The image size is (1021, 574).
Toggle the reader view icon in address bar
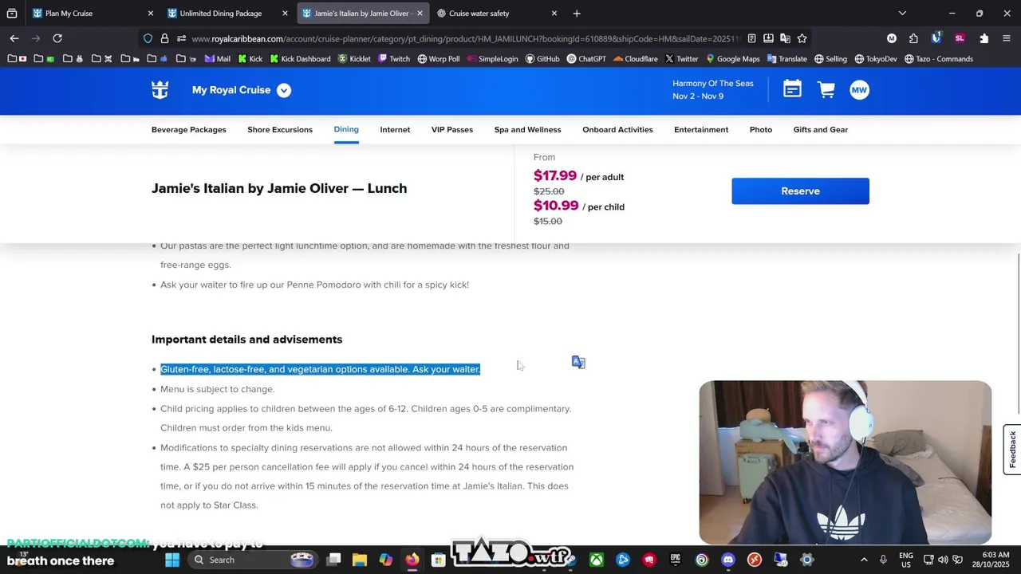click(x=751, y=38)
